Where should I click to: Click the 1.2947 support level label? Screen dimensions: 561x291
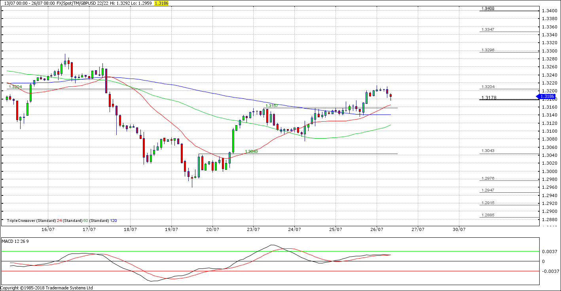pyautogui.click(x=489, y=190)
